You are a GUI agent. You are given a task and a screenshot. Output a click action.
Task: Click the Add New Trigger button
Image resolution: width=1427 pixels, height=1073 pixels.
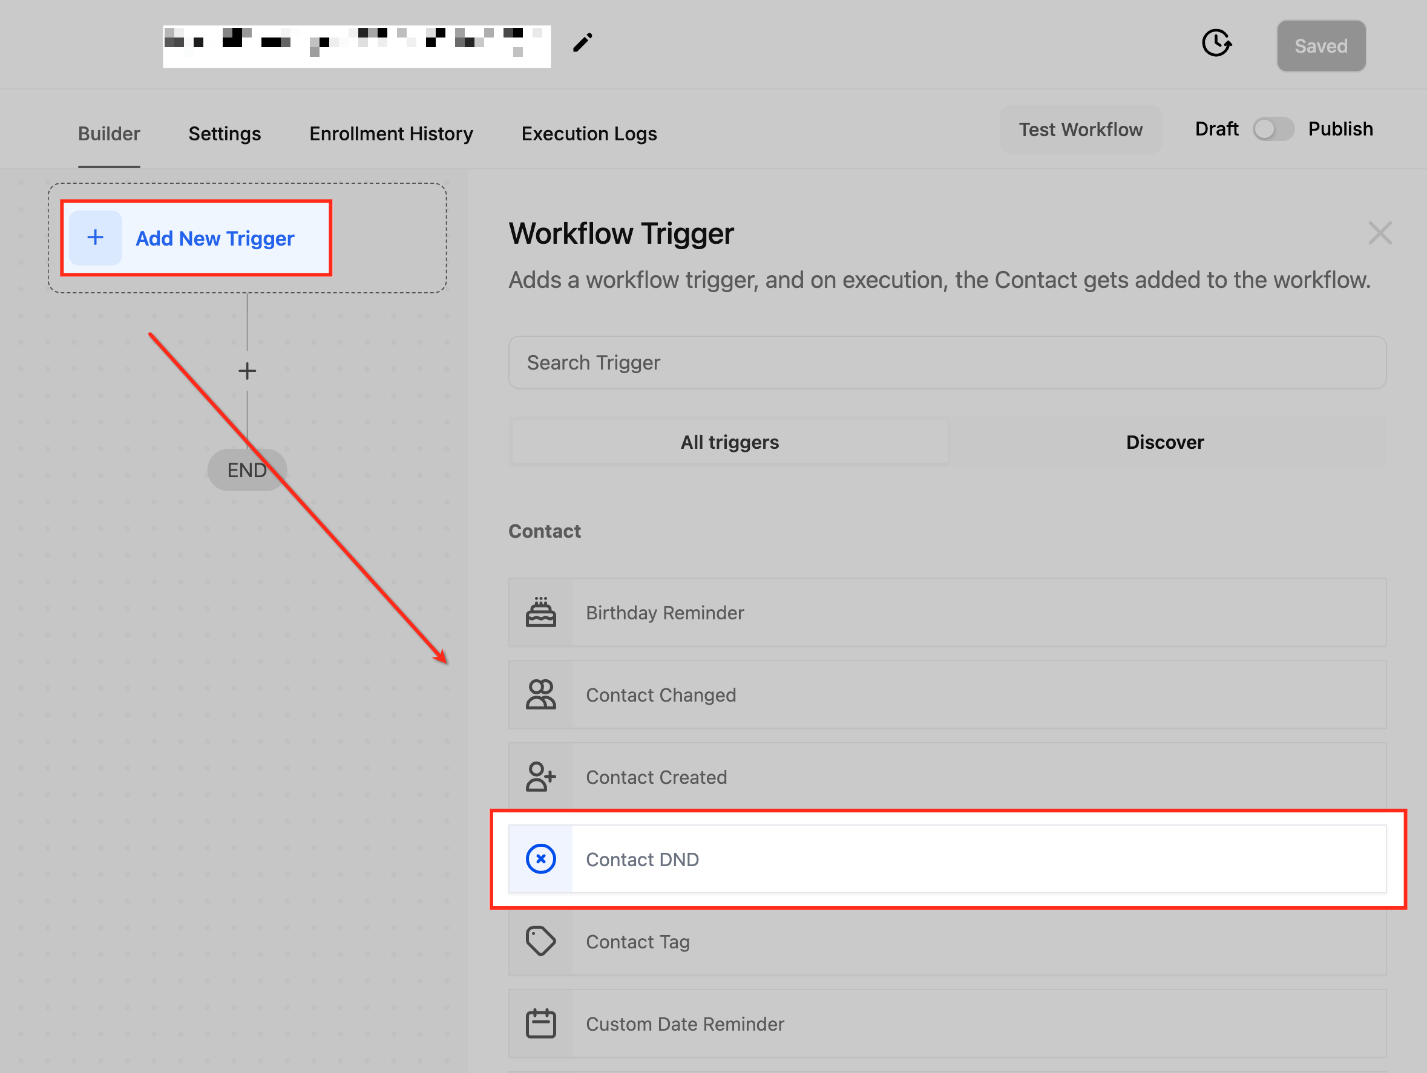[196, 238]
